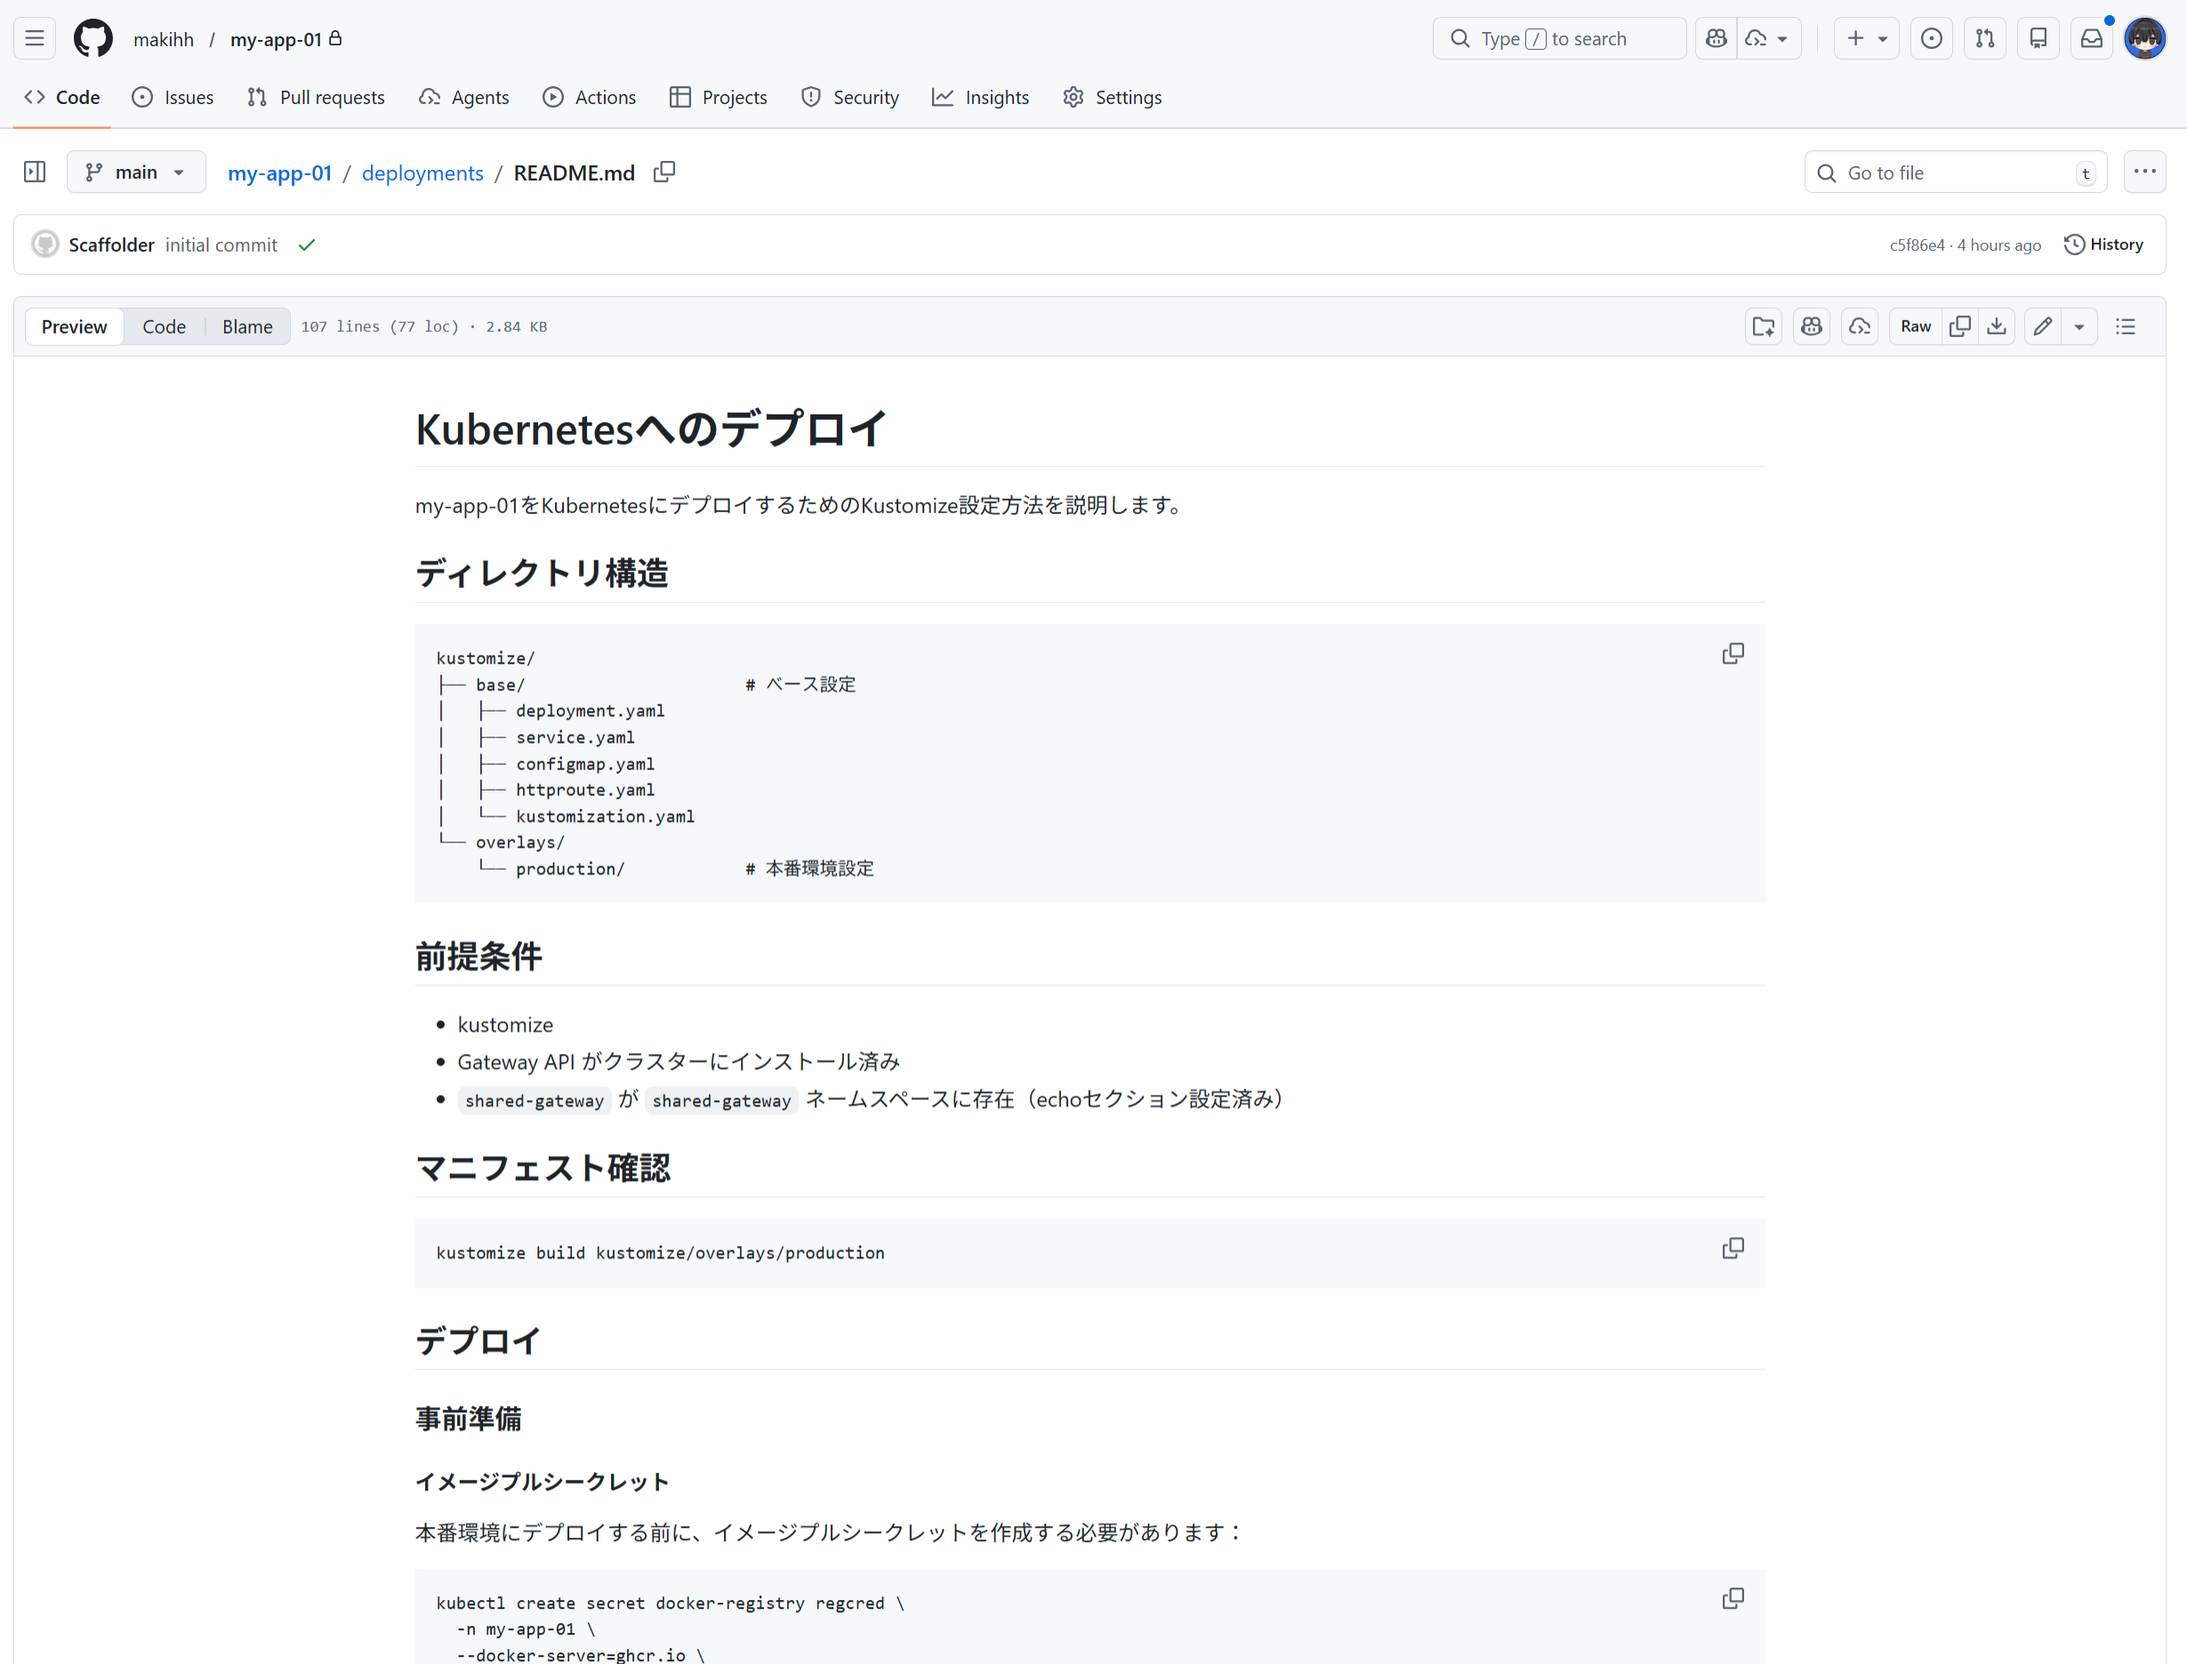Screen dimensions: 2187x1664
Task: Switch to the Code view
Action: tap(164, 327)
